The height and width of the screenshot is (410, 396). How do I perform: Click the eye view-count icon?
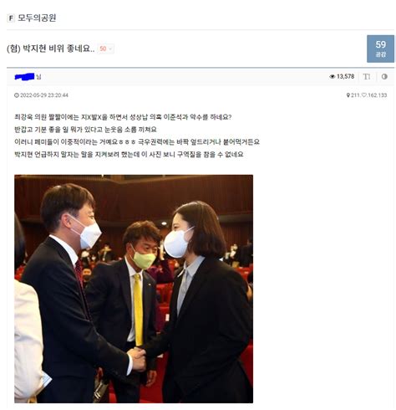point(332,76)
